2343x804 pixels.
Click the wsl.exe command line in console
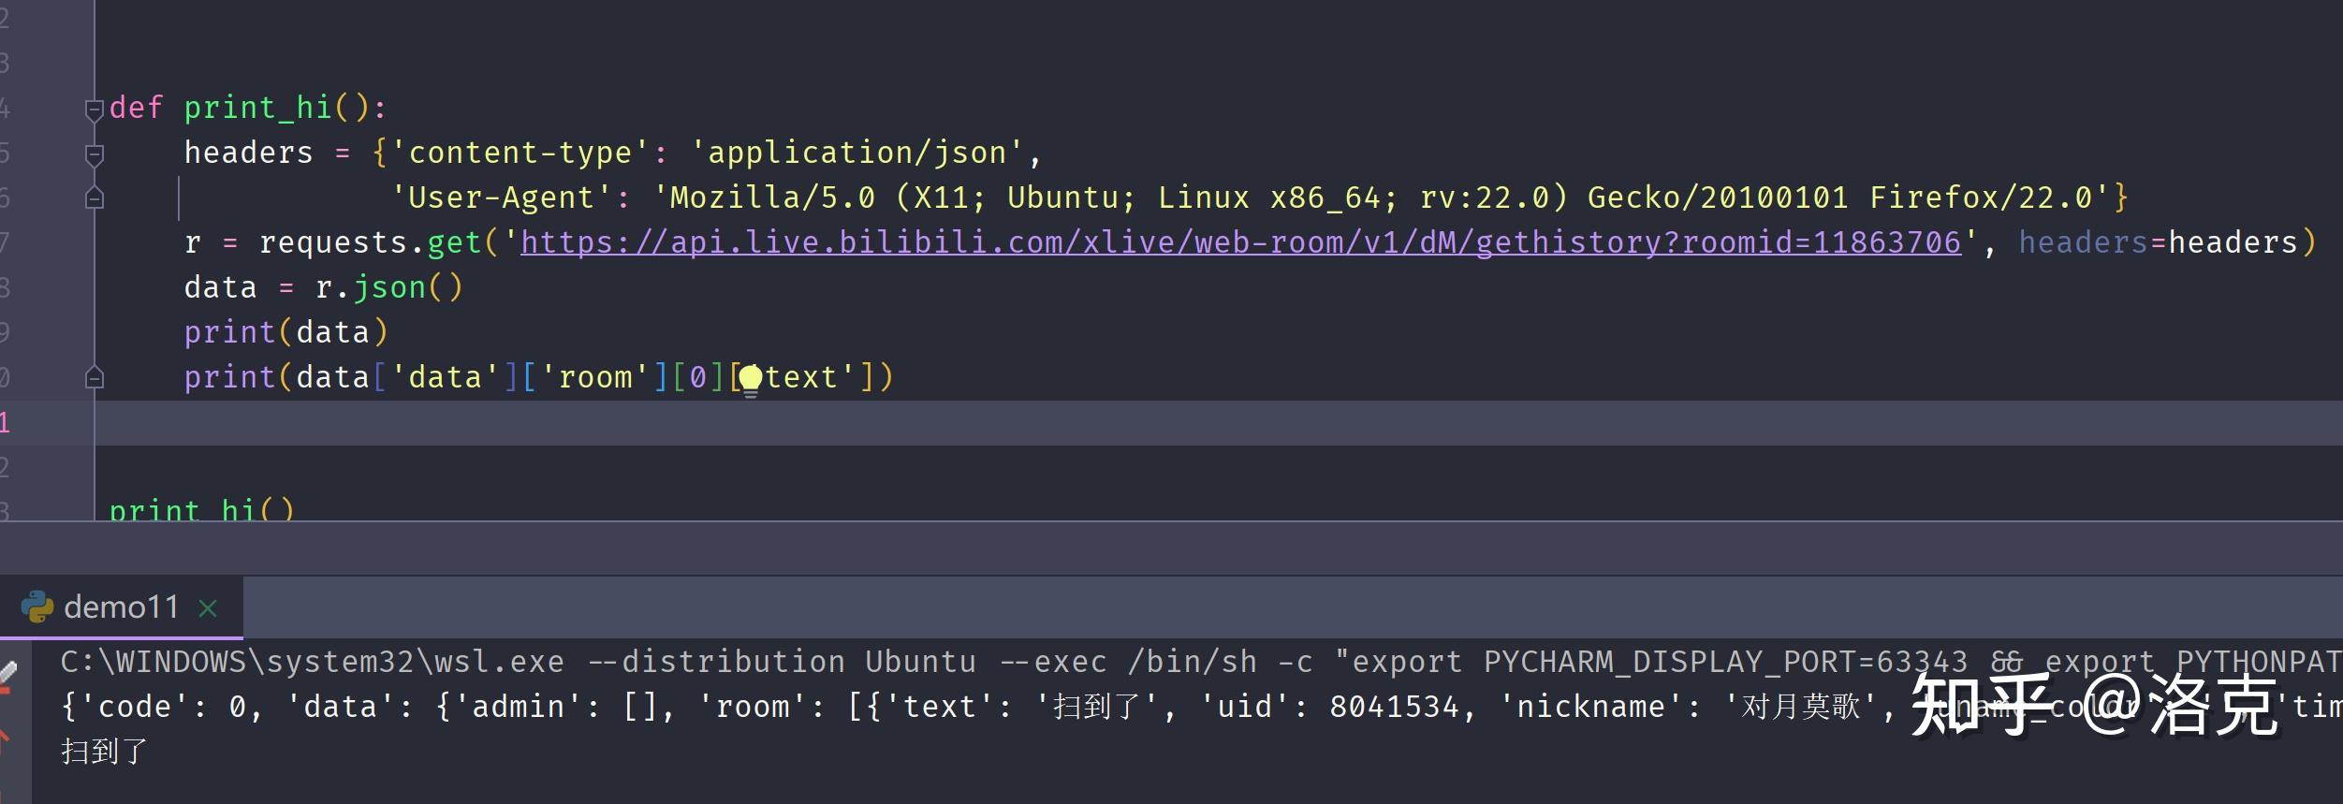(1201, 662)
